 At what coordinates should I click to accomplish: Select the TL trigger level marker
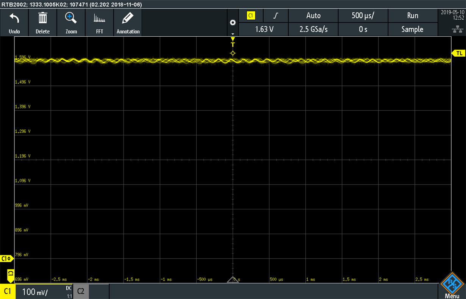(x=458, y=53)
